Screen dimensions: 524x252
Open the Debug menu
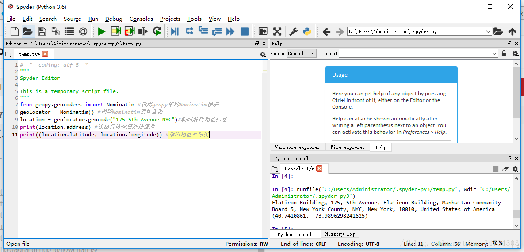click(x=114, y=19)
